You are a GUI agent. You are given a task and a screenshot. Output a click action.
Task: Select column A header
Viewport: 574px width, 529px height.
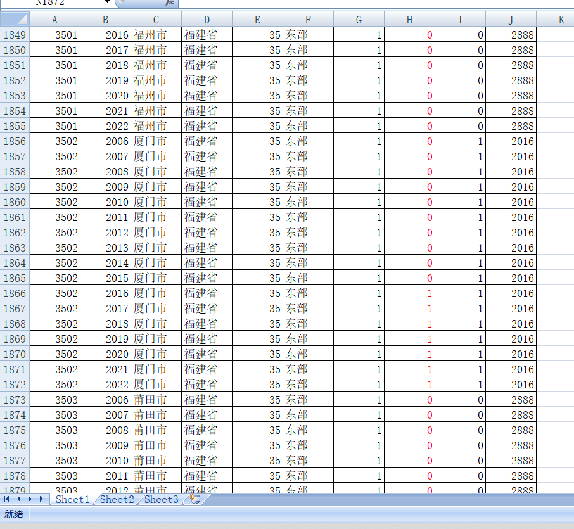click(55, 20)
